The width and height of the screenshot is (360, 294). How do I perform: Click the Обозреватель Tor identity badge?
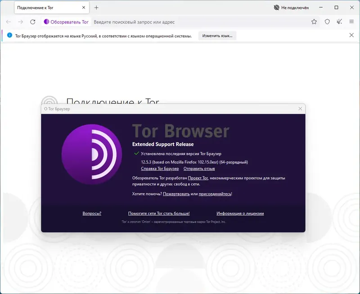click(x=66, y=22)
